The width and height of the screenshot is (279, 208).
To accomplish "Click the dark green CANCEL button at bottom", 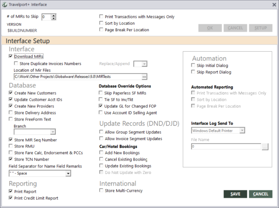I will click(x=261, y=194).
